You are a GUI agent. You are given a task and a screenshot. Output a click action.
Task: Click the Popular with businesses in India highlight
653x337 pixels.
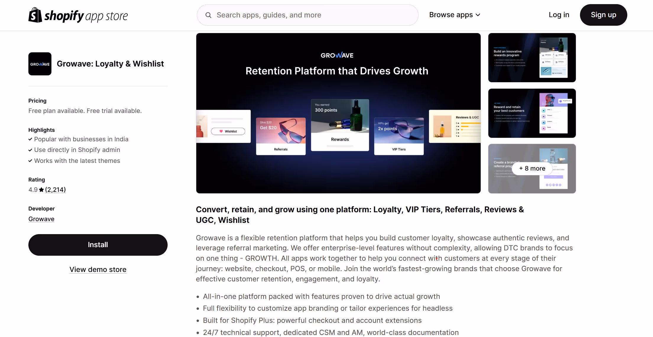pos(81,139)
